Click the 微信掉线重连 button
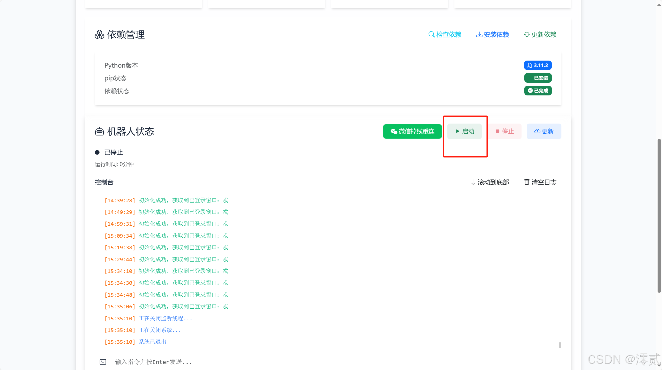Image resolution: width=662 pixels, height=370 pixels. [x=412, y=131]
